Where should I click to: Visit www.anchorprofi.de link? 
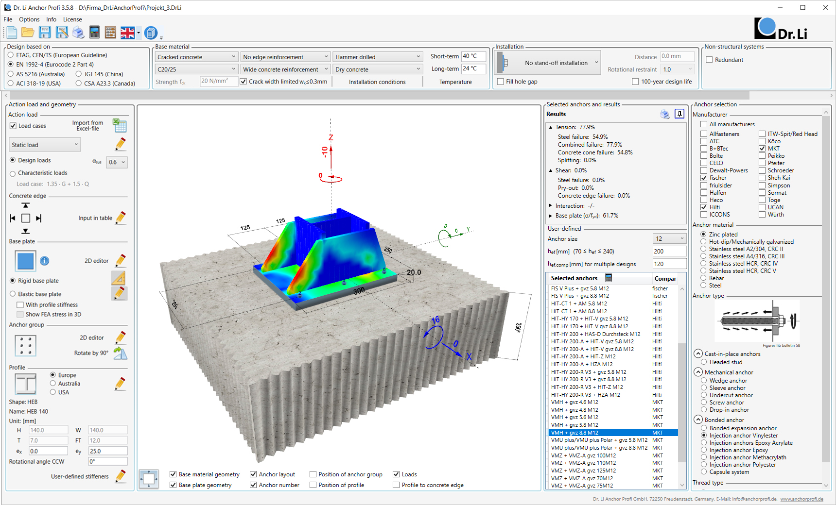click(x=802, y=499)
